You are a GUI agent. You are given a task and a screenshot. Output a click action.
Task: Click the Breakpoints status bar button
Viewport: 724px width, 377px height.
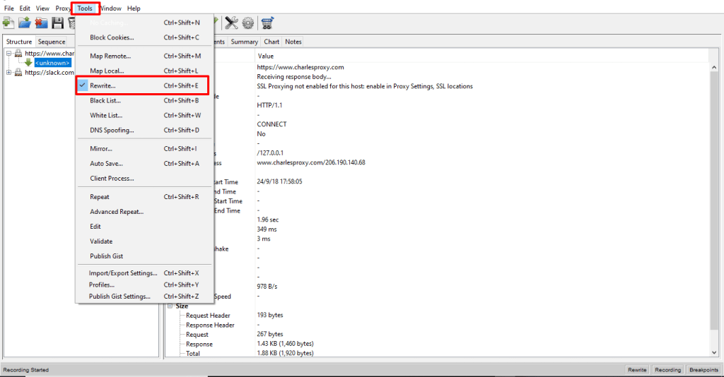[703, 370]
